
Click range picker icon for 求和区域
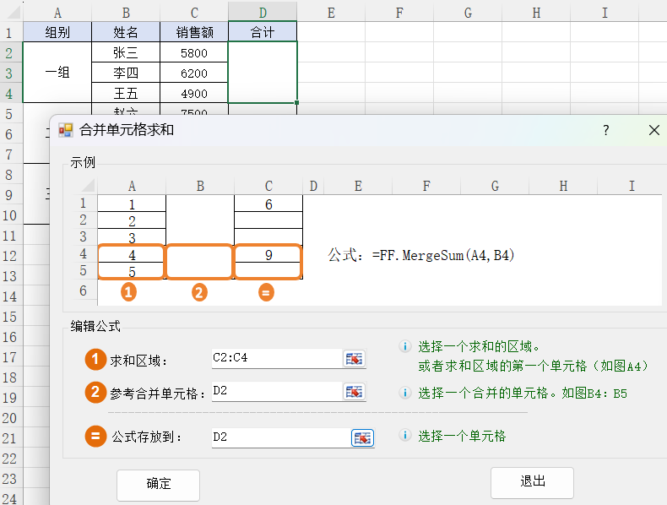coord(355,359)
